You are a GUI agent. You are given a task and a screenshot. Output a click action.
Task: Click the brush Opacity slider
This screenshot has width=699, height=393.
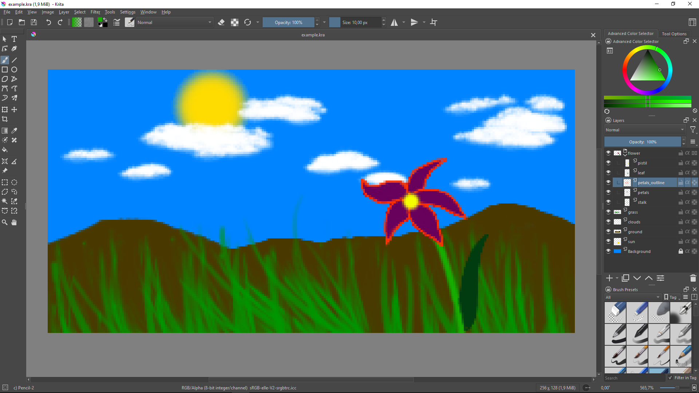(x=288, y=23)
